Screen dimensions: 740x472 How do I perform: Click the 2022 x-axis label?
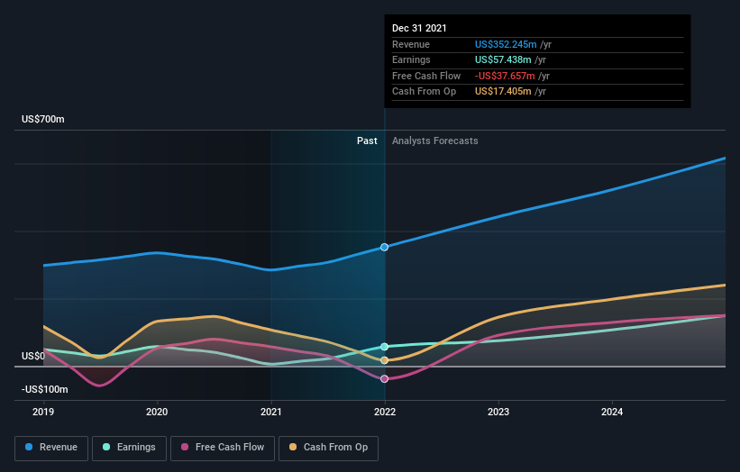pos(385,412)
